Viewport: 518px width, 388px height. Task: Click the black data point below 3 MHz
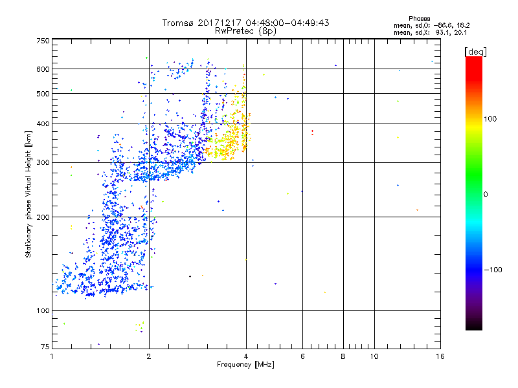coord(190,277)
